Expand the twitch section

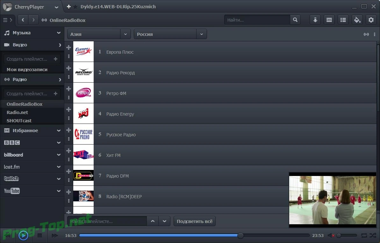[x=32, y=179]
